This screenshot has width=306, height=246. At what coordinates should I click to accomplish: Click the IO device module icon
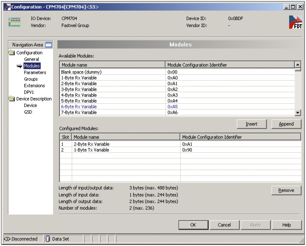click(x=15, y=22)
